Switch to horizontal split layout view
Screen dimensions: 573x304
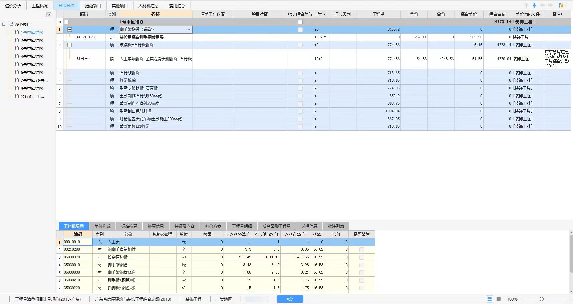[490, 299]
